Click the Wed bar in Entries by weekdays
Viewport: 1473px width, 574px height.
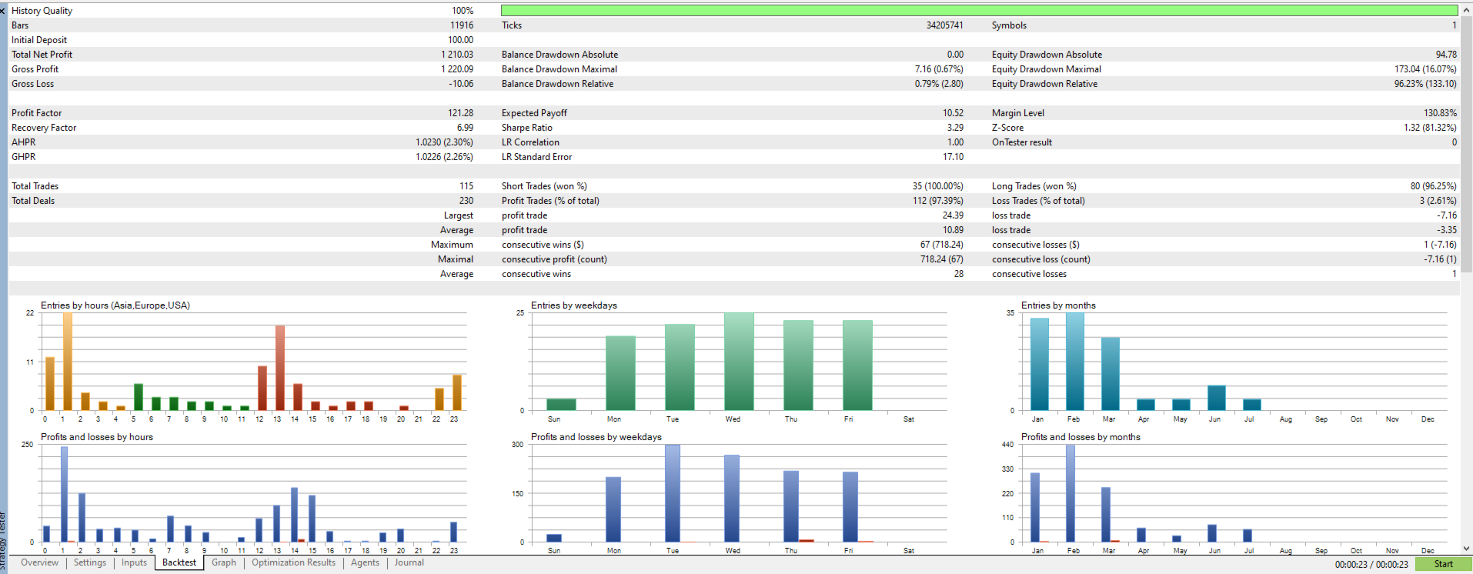739,362
